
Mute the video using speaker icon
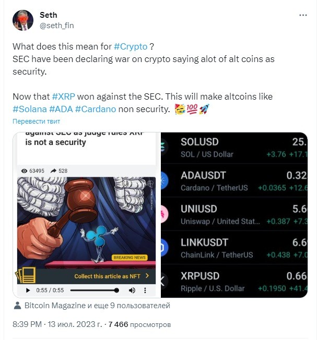click(132, 290)
